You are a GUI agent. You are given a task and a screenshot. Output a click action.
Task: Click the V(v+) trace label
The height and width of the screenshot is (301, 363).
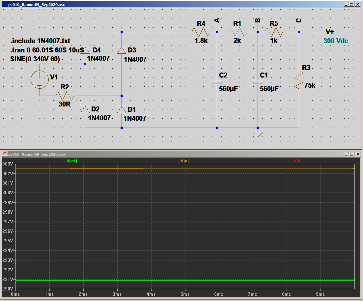point(71,161)
